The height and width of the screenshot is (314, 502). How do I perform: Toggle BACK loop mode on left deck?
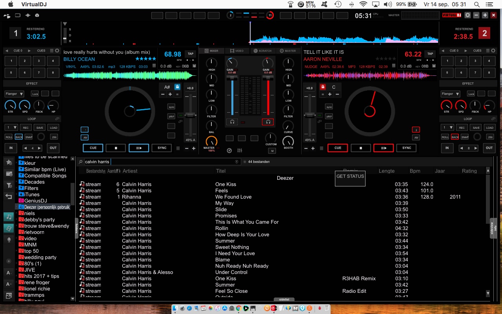19,137
